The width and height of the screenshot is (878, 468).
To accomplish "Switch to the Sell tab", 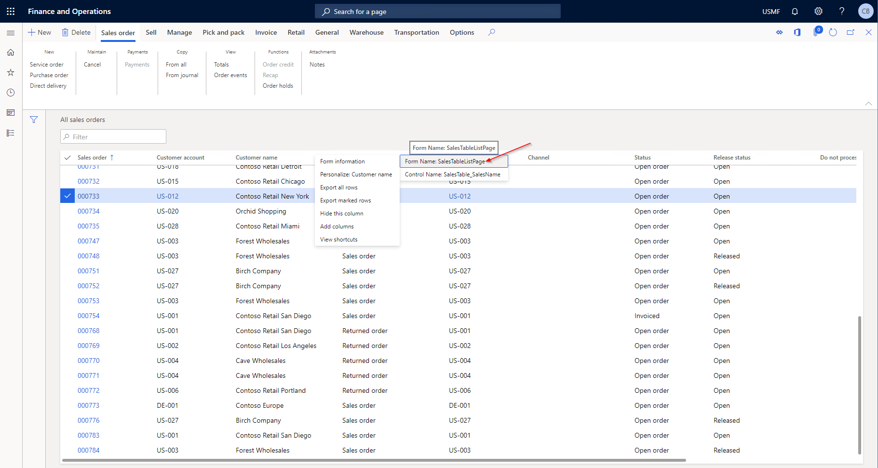I will pos(151,32).
